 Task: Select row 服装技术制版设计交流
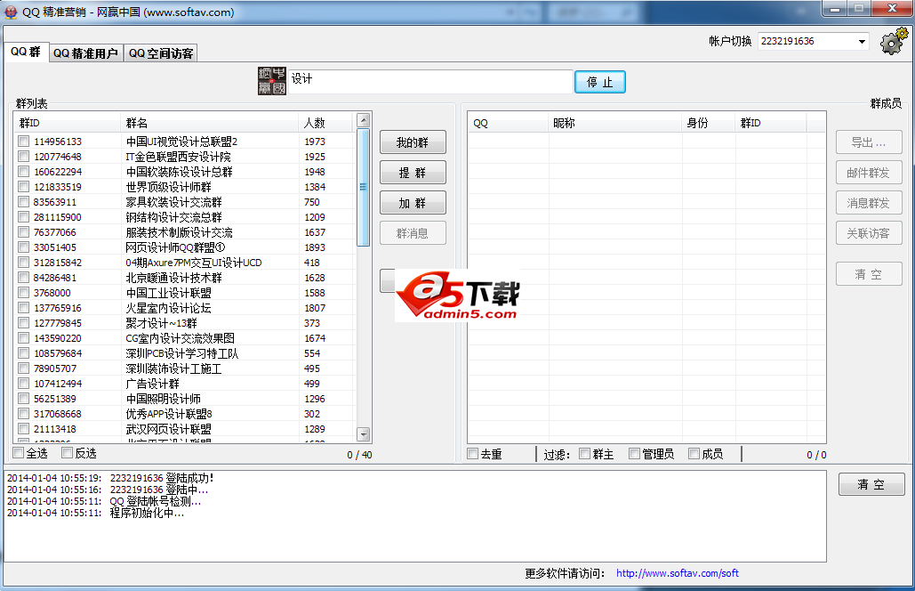point(184,232)
